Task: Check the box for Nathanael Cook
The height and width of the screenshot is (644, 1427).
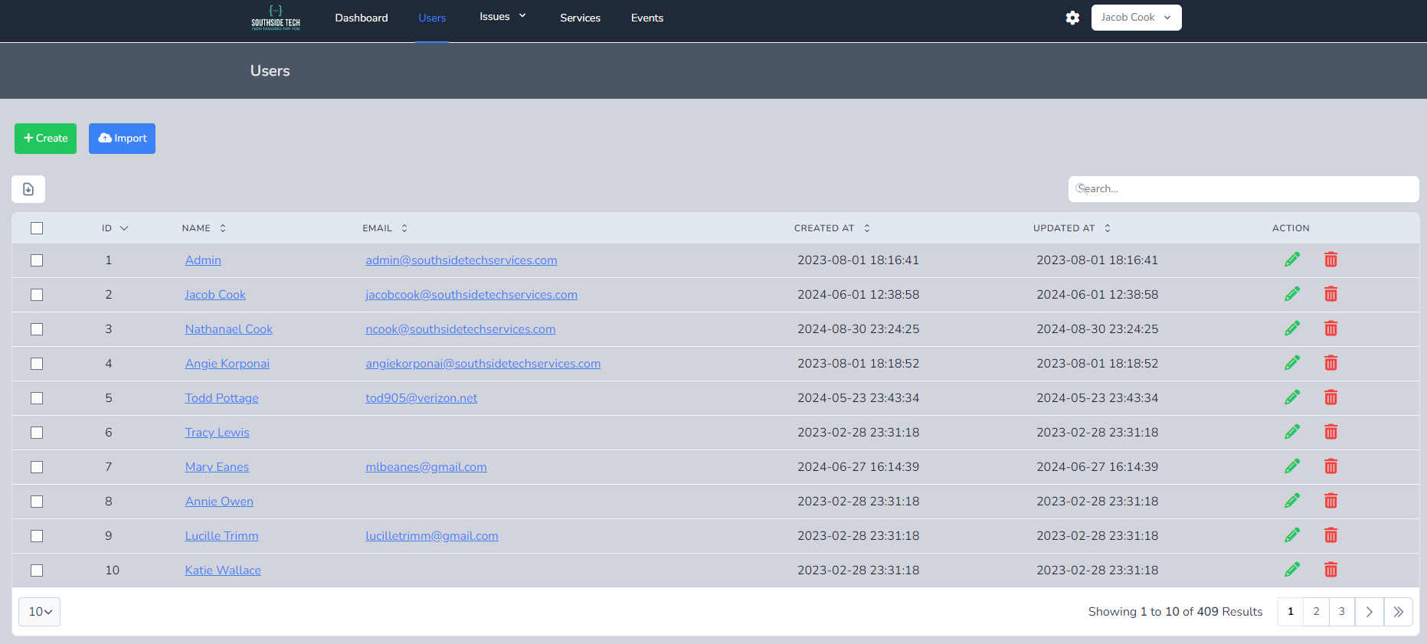Action: tap(37, 329)
